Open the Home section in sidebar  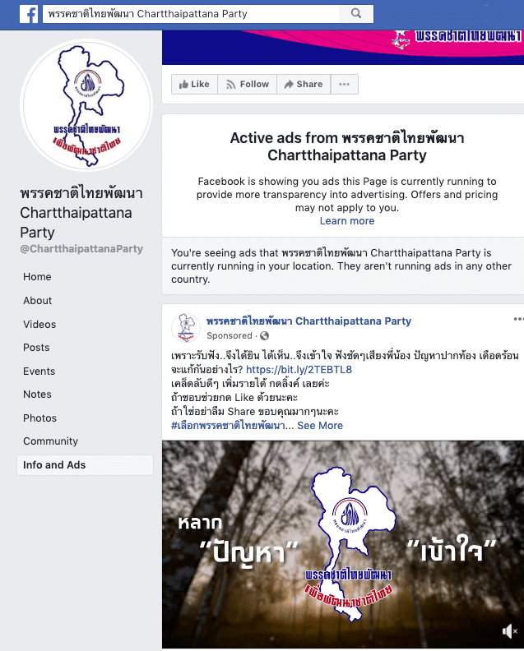pyautogui.click(x=37, y=277)
